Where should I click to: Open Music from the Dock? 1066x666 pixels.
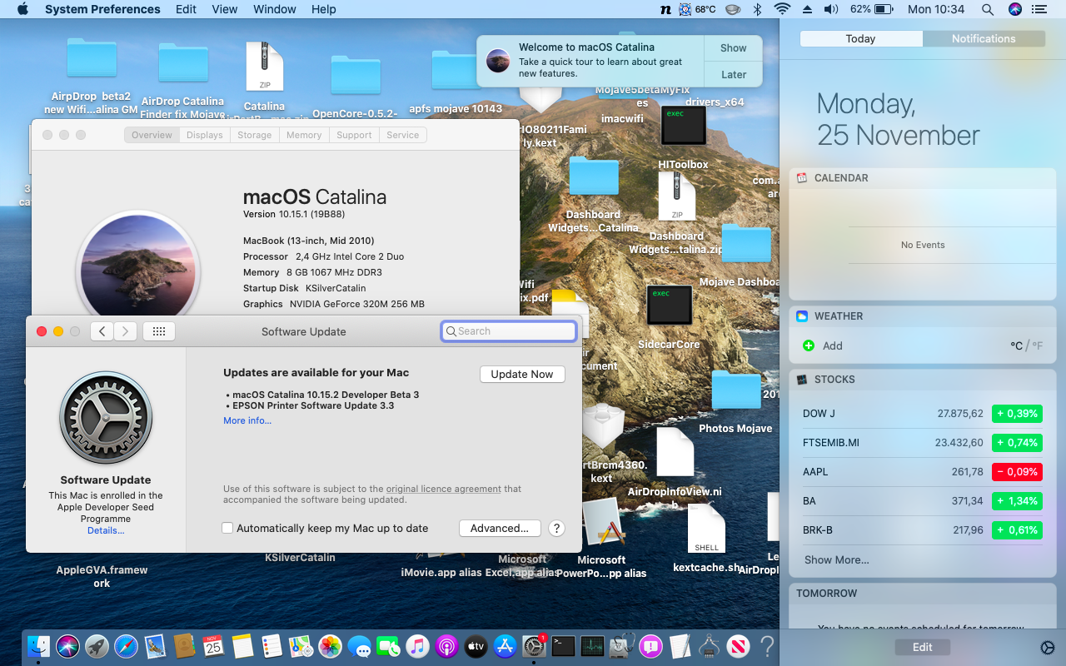tap(417, 646)
